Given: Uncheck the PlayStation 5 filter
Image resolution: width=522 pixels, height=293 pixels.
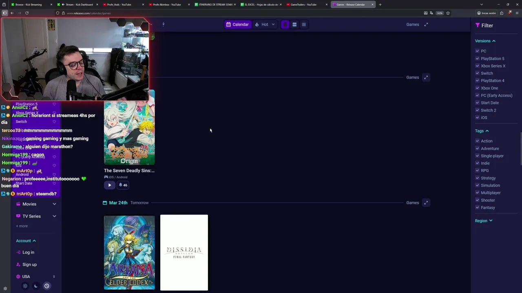Looking at the screenshot, I should point(477,58).
